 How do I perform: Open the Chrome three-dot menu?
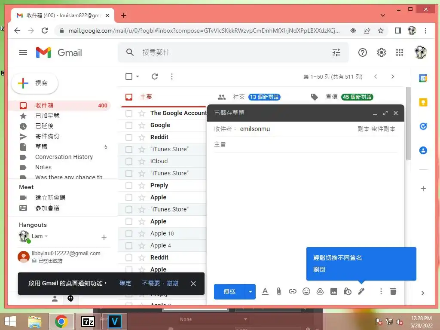pyautogui.click(x=425, y=31)
